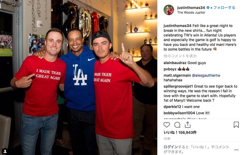This screenshot has width=245, height=155.
Task: Click the justinthomas34 username in header
Action: (x=191, y=8)
